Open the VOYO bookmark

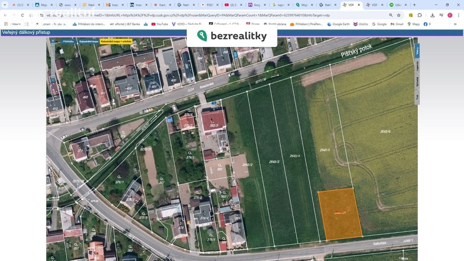(187, 24)
